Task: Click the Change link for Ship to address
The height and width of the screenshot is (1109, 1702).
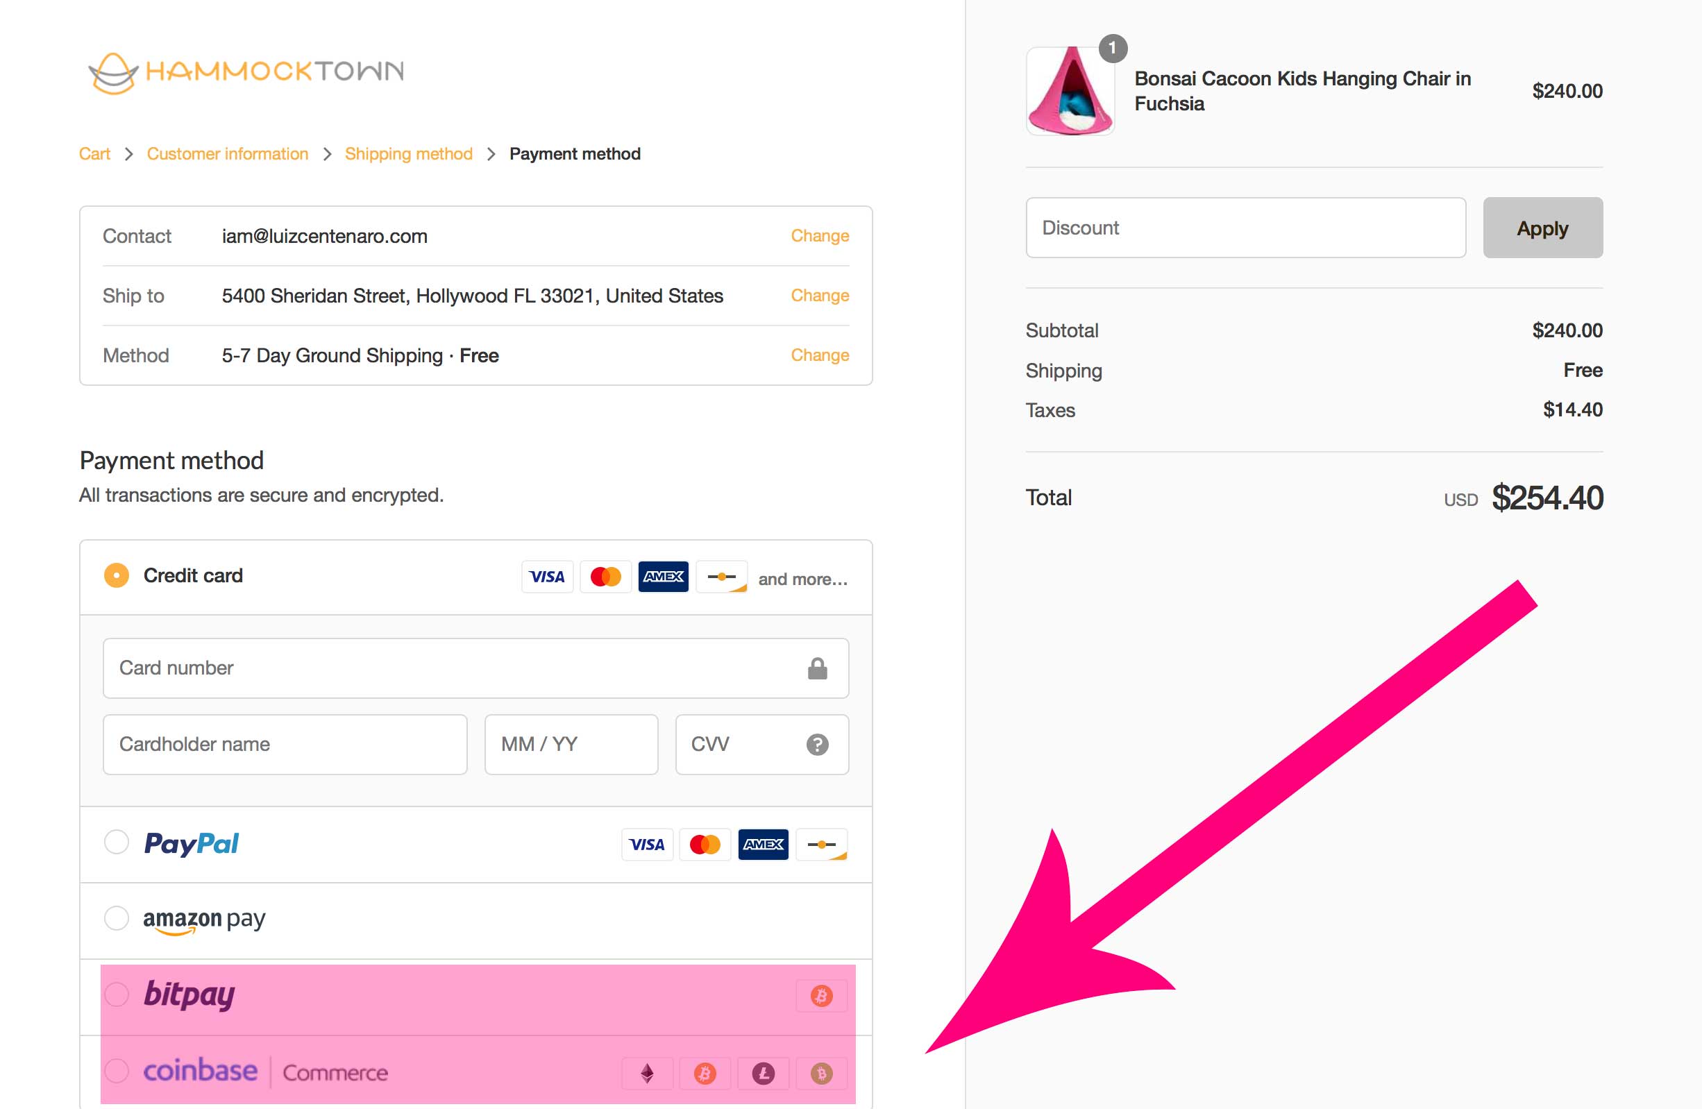Action: click(x=820, y=295)
